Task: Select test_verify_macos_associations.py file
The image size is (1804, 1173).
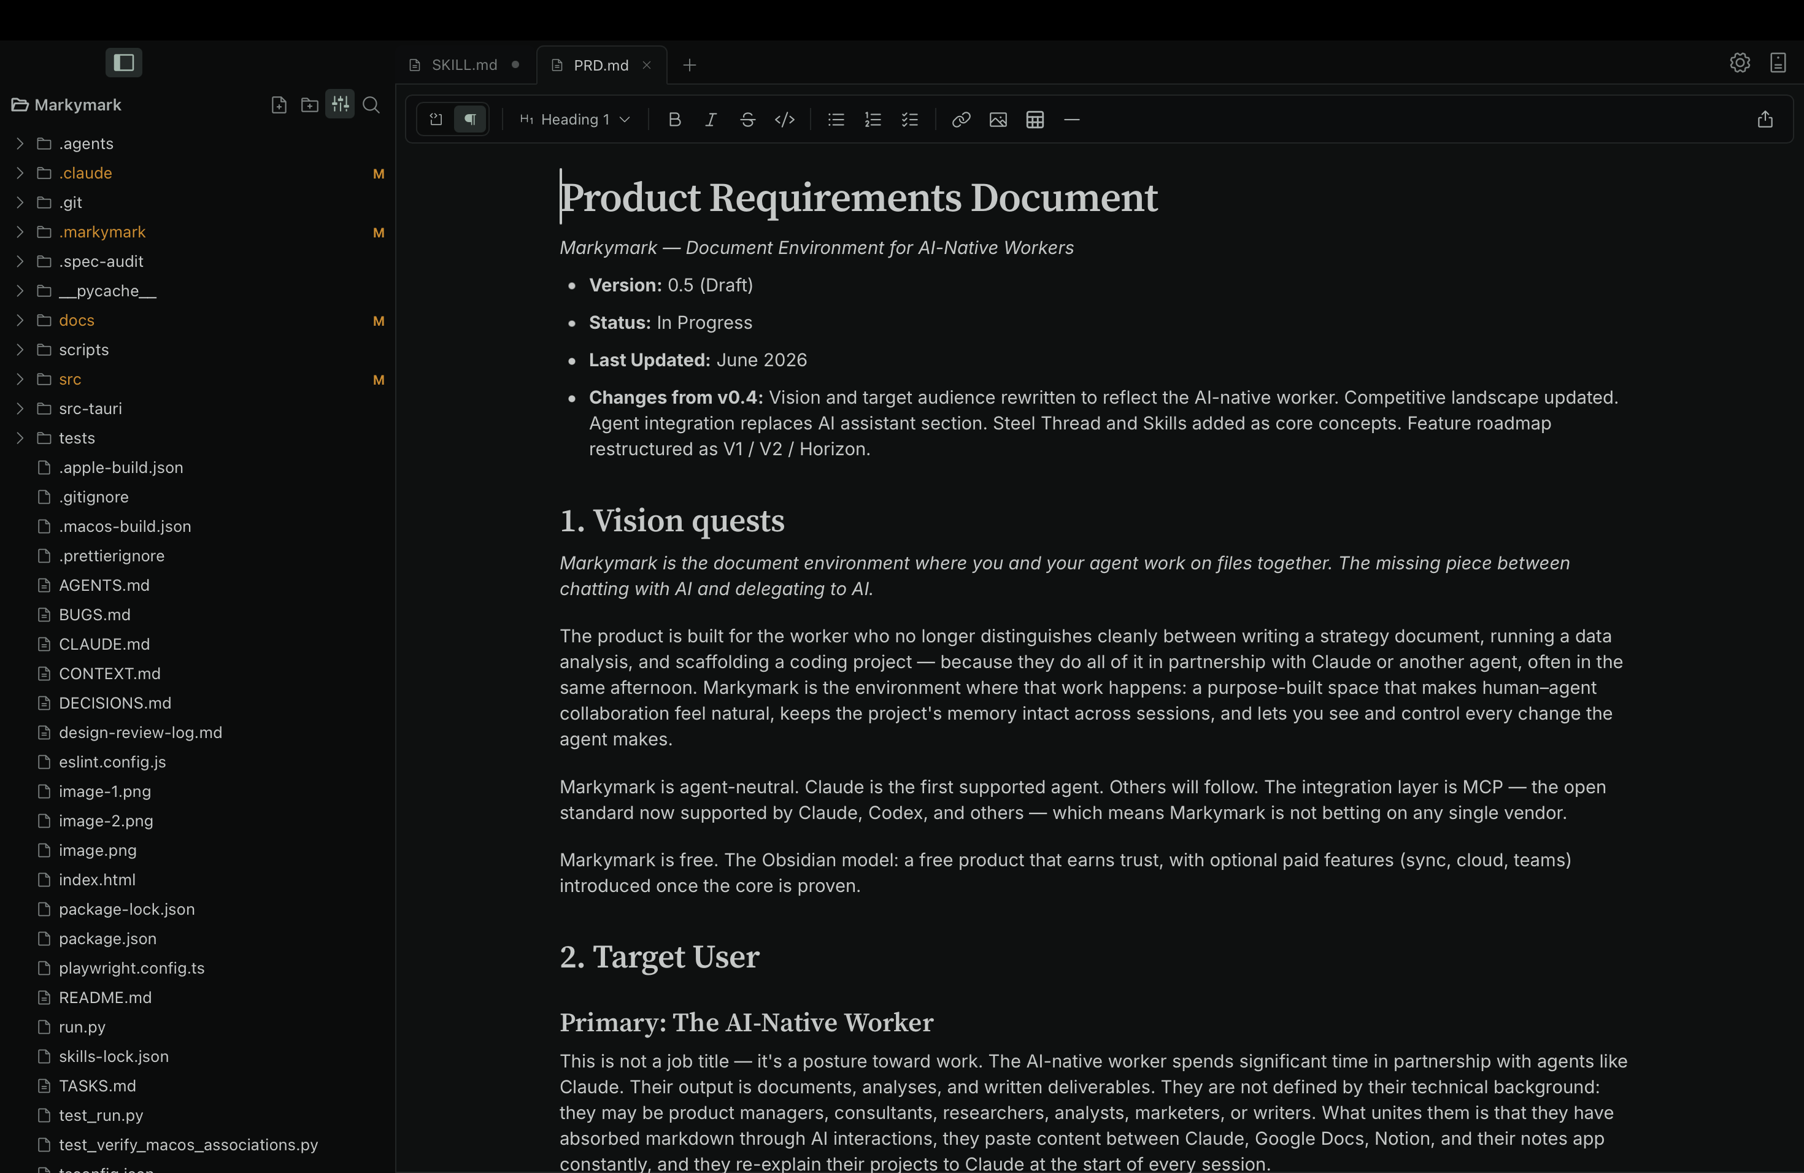Action: click(197, 1145)
